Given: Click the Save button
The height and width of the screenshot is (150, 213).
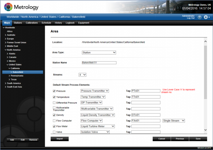Looking at the screenshot, I should (198, 139).
